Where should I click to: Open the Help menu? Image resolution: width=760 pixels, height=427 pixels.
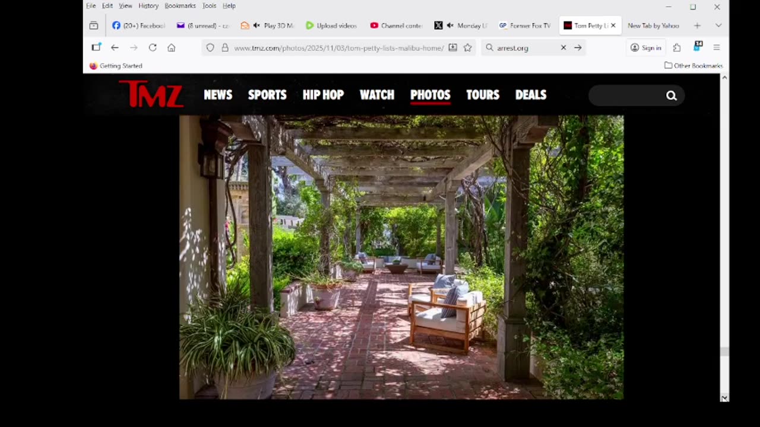229,6
